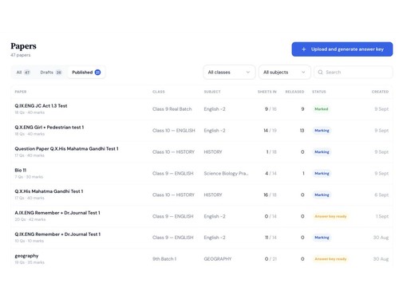Open Q.X.ENG Girl + Pedestrian test 1

(49, 128)
